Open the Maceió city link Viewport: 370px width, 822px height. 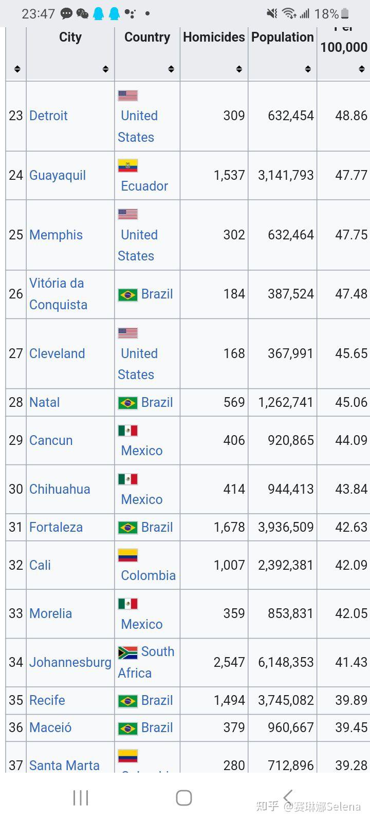(50, 727)
